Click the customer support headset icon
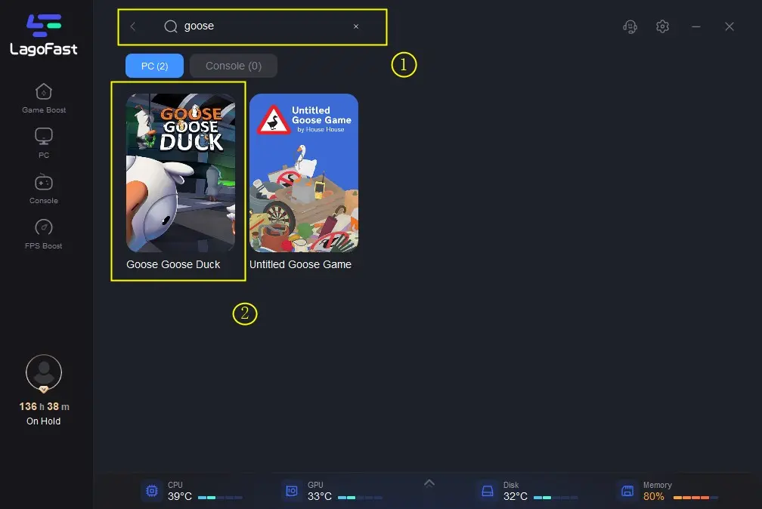 coord(629,26)
